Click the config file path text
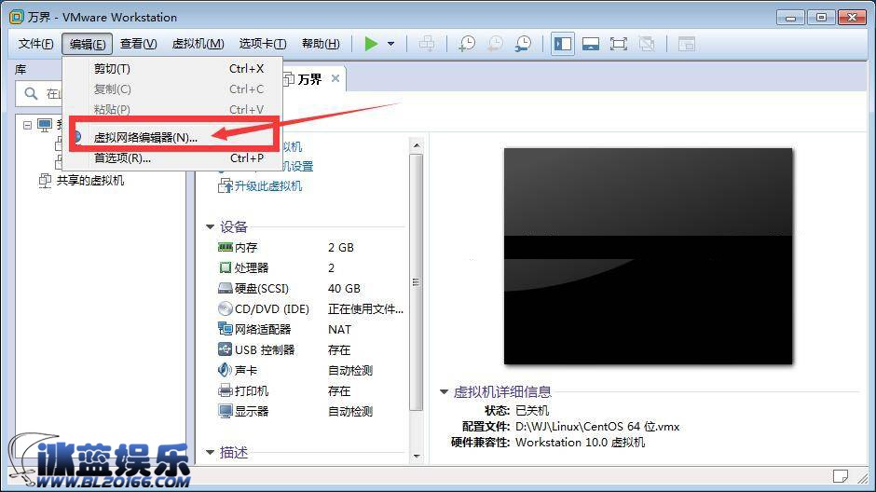This screenshot has width=876, height=492. click(x=597, y=427)
